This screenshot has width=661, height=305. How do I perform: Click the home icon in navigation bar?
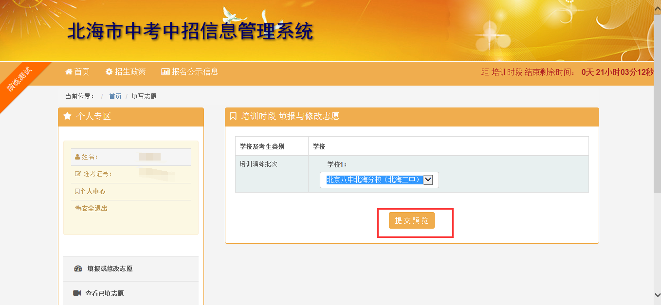tap(69, 72)
